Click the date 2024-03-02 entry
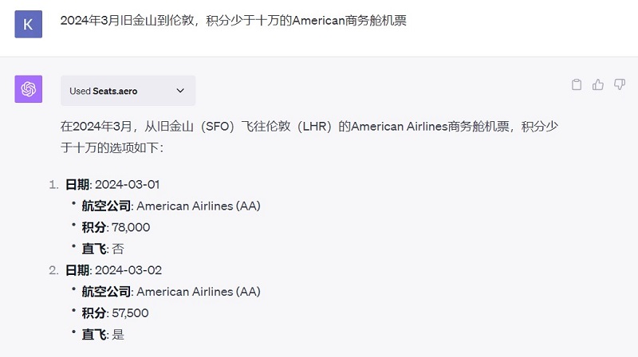638x357 pixels. click(113, 270)
